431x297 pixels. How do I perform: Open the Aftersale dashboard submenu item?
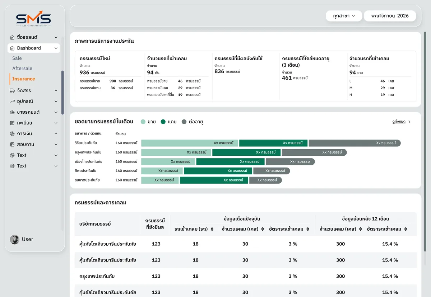coord(22,69)
